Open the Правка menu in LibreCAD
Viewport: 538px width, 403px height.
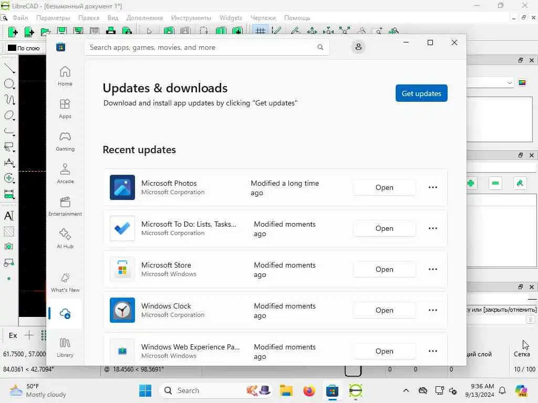(88, 18)
